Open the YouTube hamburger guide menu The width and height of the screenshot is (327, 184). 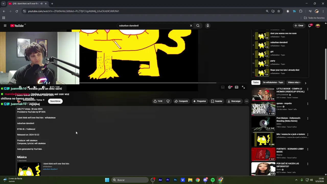point(5,26)
